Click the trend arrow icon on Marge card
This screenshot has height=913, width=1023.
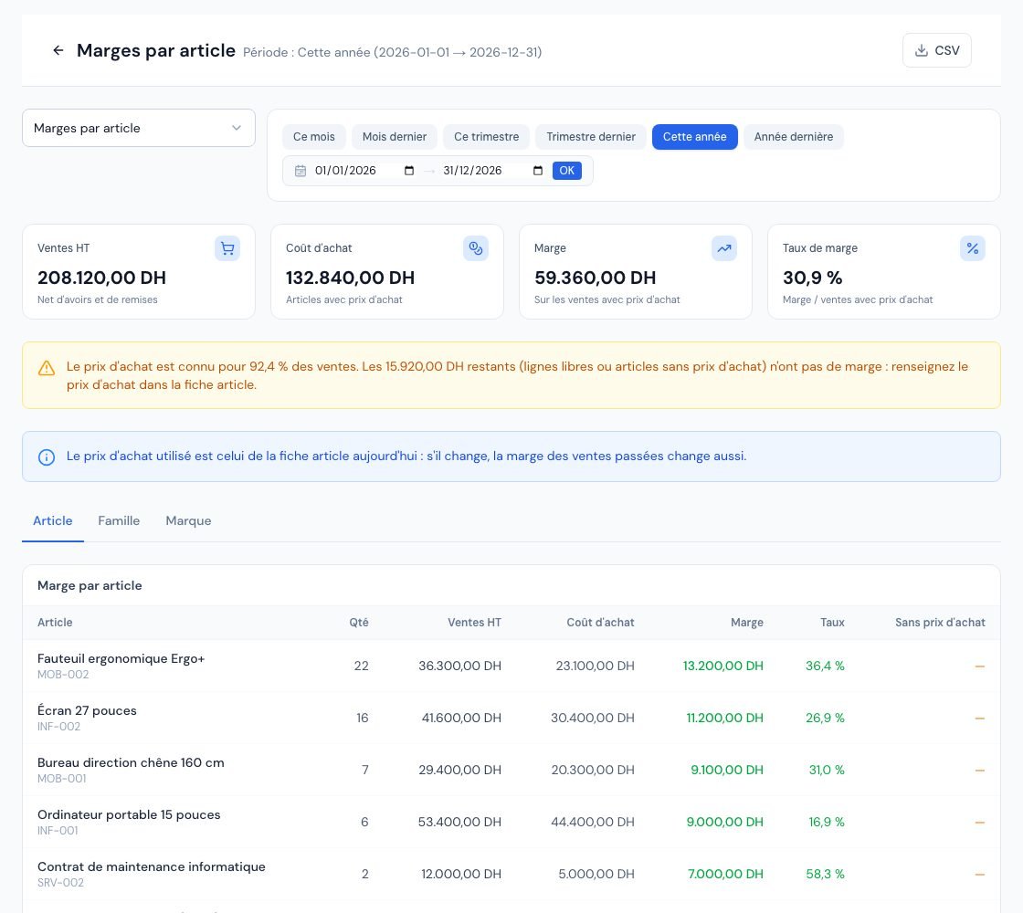click(x=724, y=248)
